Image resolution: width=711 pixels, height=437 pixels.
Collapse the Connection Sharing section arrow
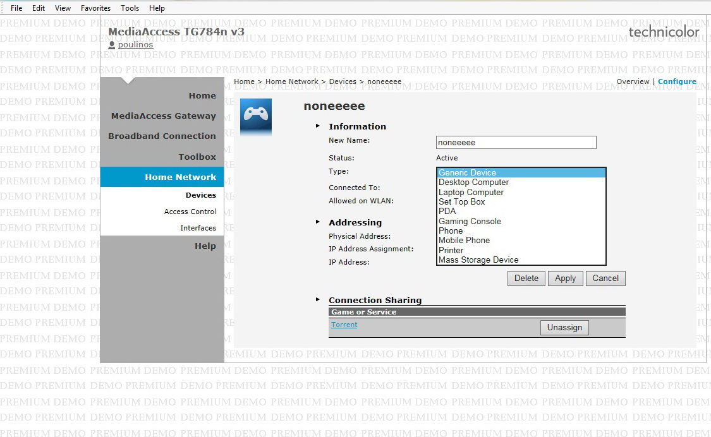pos(318,299)
